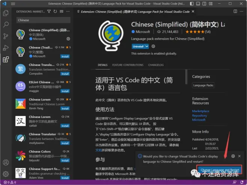Open the Search view in activity bar

6,24
